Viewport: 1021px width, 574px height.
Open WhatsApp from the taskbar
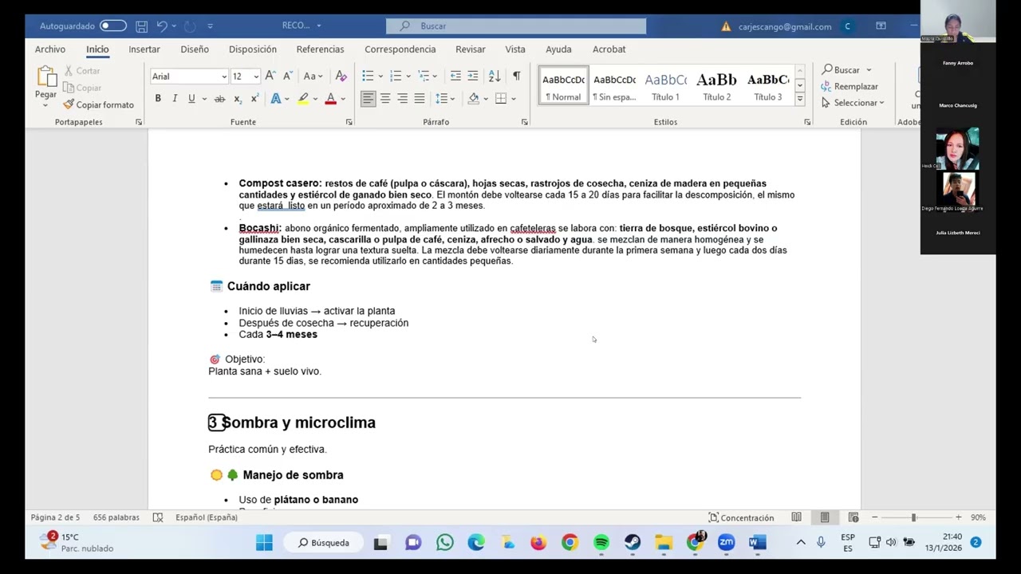445,543
